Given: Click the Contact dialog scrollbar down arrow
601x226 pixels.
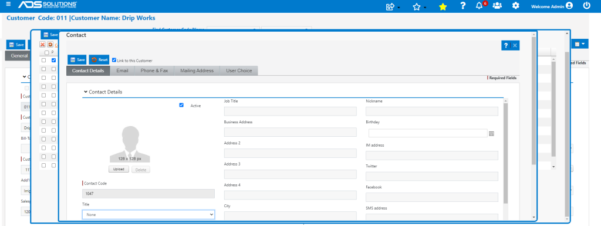Looking at the screenshot, I should tap(534, 218).
